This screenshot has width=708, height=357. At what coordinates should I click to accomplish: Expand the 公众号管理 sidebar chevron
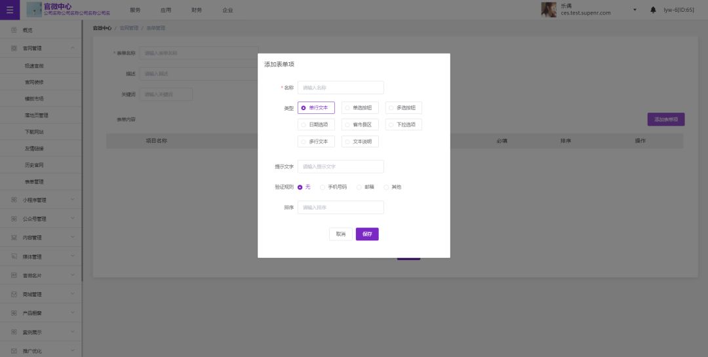point(73,219)
